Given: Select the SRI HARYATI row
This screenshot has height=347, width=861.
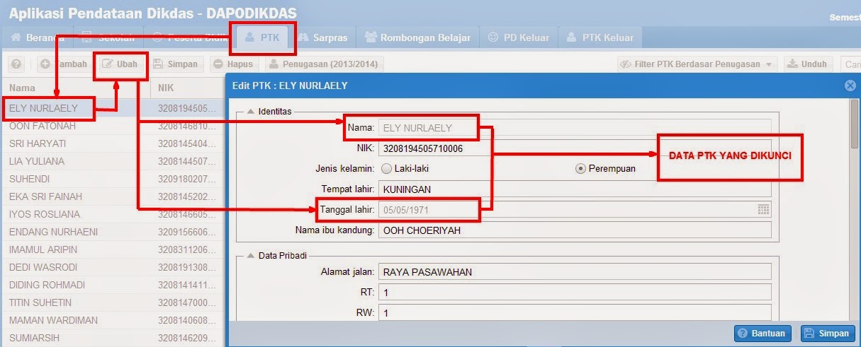Looking at the screenshot, I should click(x=113, y=143).
